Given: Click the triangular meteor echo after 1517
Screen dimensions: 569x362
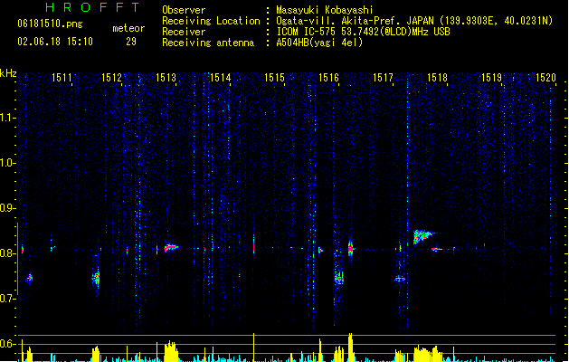Looking at the screenshot, I should pos(422,236).
